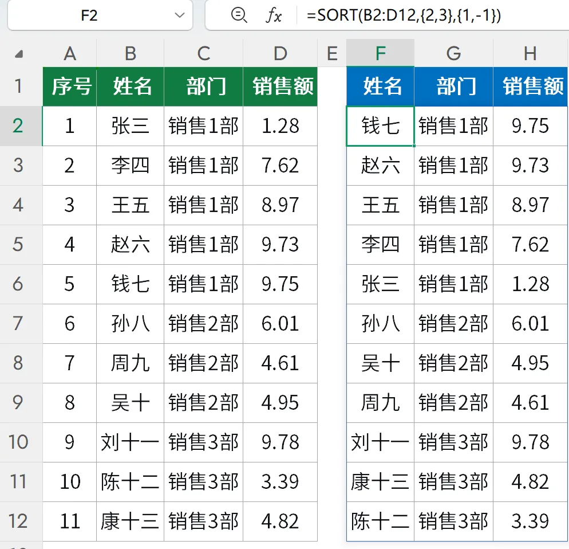
Task: Click the zoom magnifier icon in formula bar
Action: pos(239,15)
